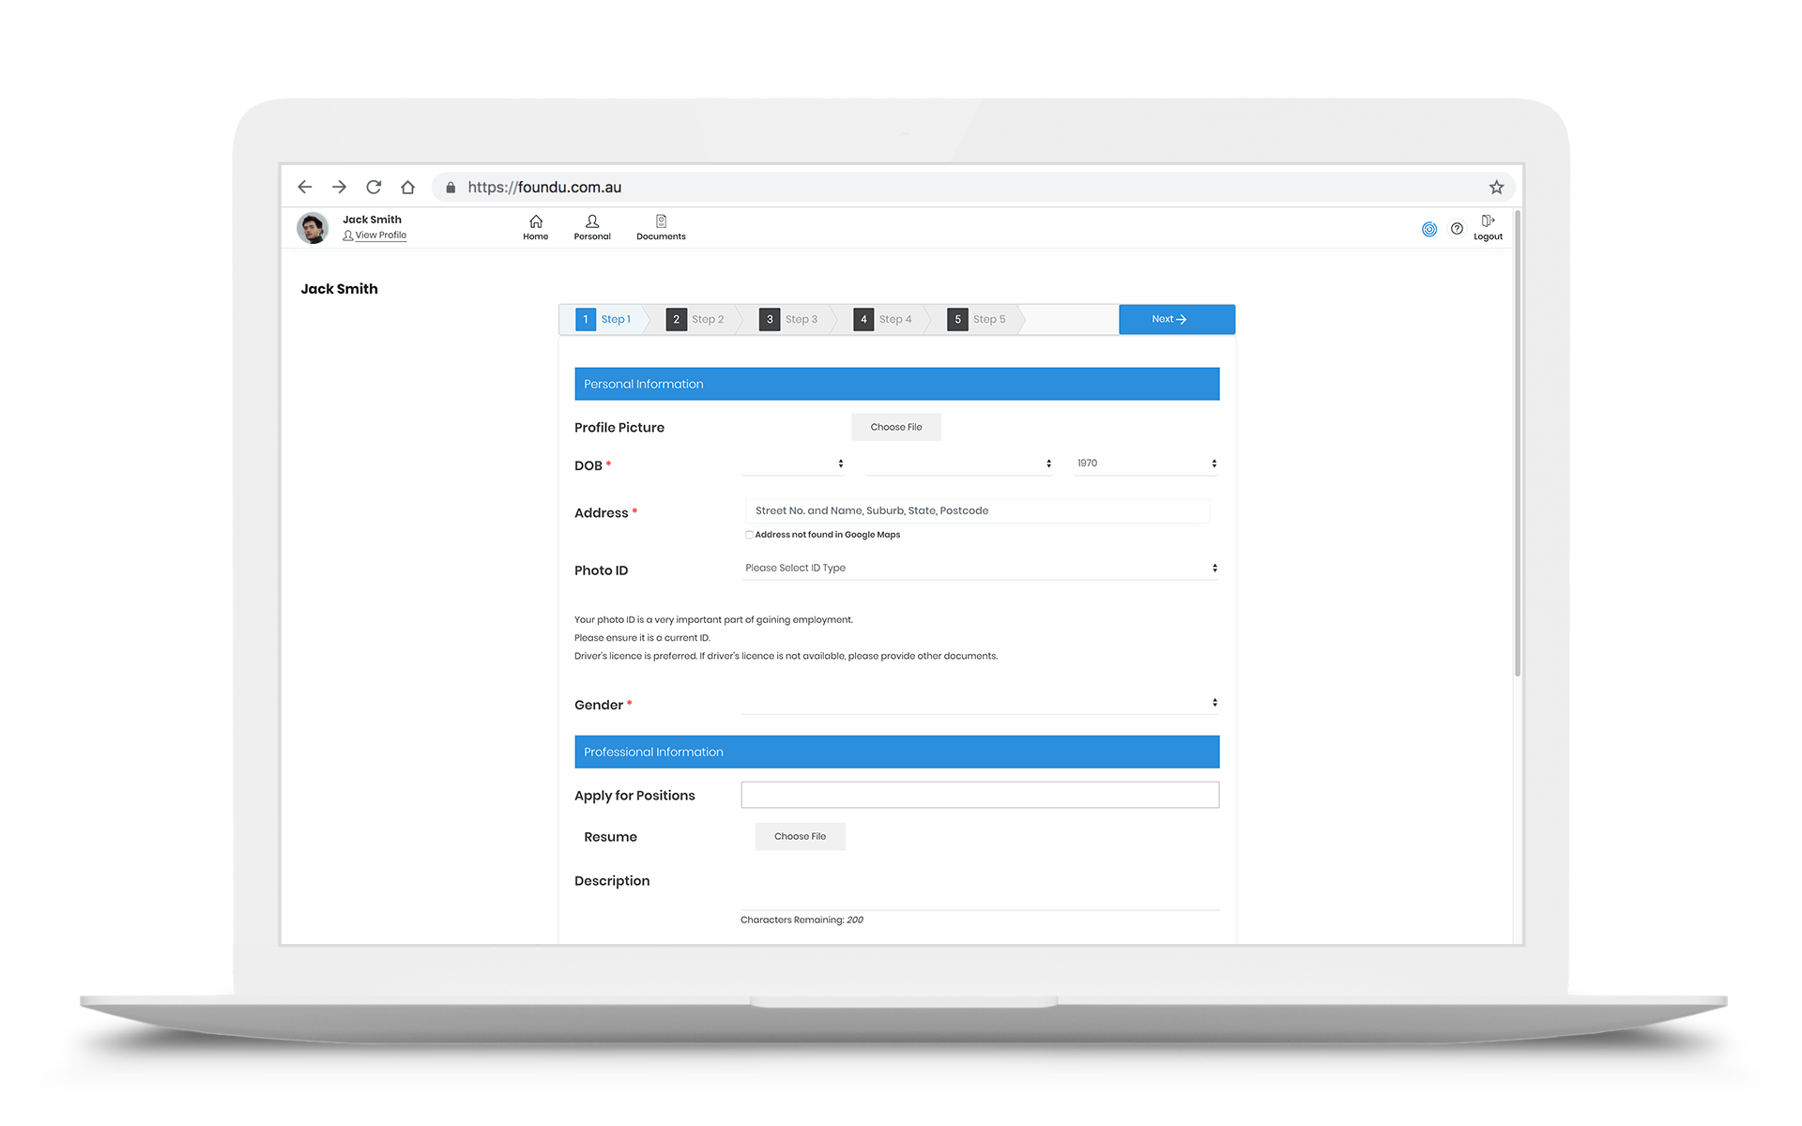
Task: Open the Documents navigation icon
Action: pyautogui.click(x=661, y=227)
